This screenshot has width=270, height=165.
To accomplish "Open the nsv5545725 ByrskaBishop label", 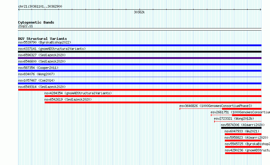I will (x=248, y=144).
